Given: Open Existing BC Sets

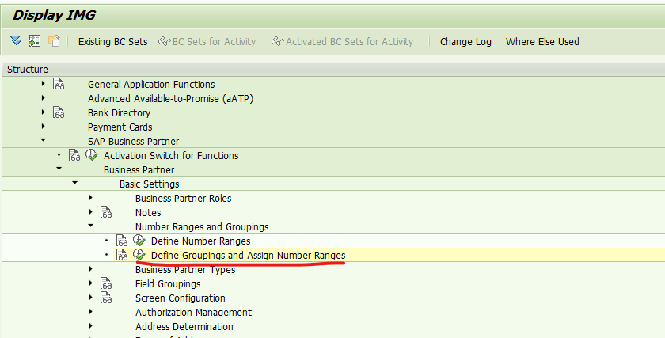Looking at the screenshot, I should 112,42.
